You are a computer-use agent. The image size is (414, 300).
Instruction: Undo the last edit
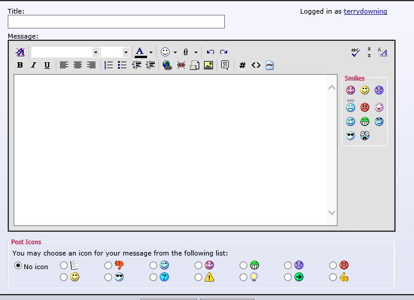click(211, 52)
